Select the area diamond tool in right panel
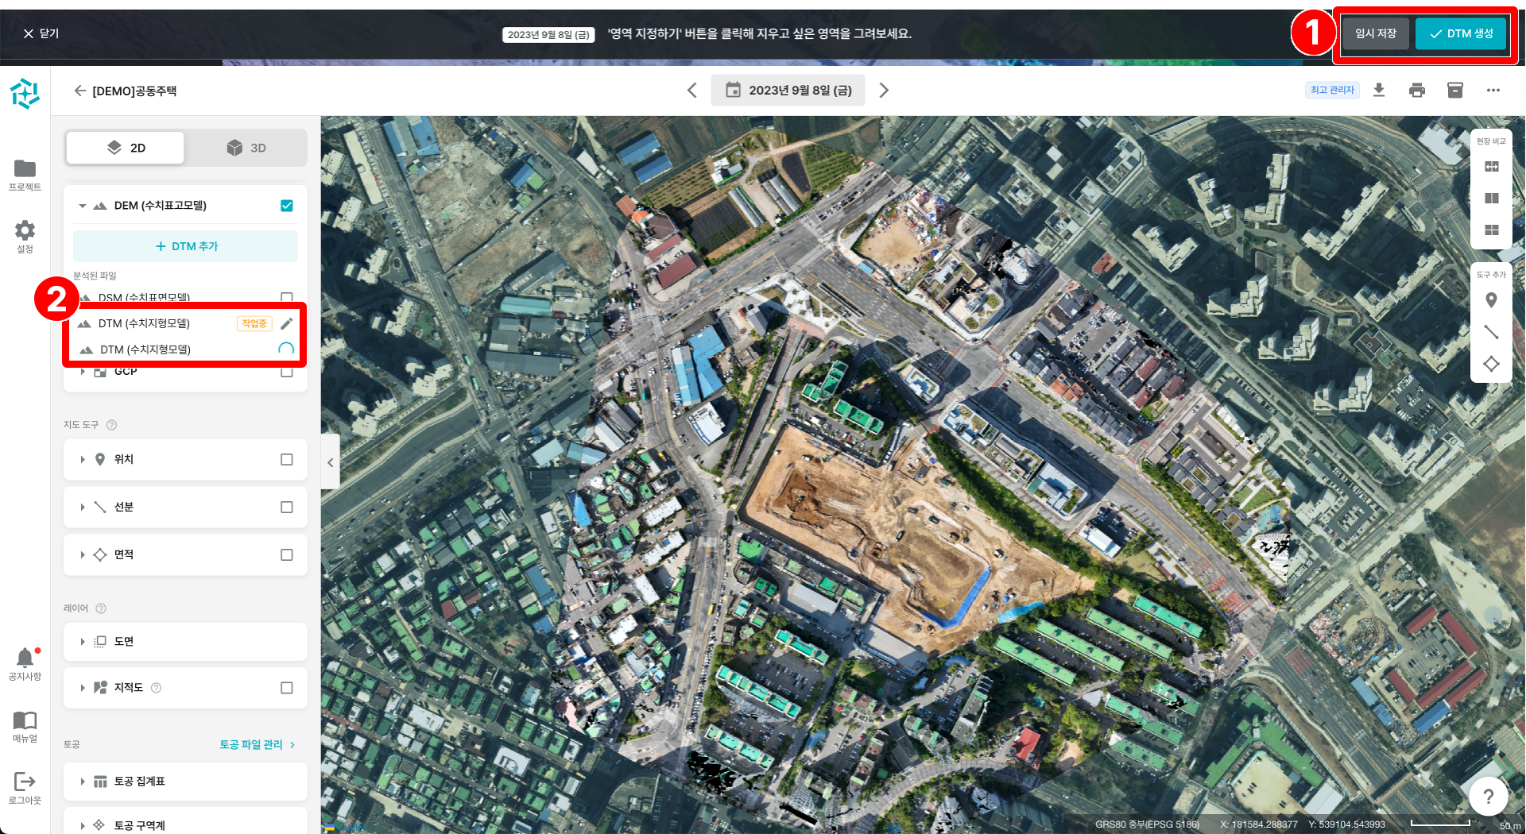The image size is (1526, 834). [1491, 364]
